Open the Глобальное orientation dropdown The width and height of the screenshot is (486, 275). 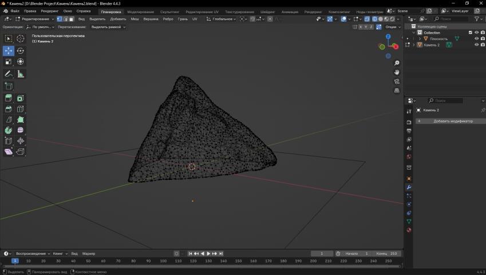pos(221,19)
